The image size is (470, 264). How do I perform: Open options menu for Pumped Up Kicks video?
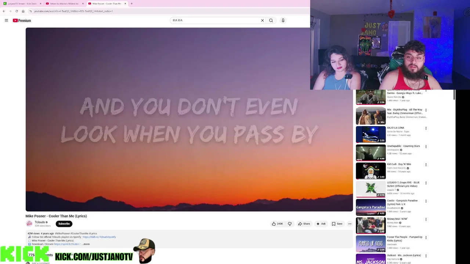tap(426, 238)
